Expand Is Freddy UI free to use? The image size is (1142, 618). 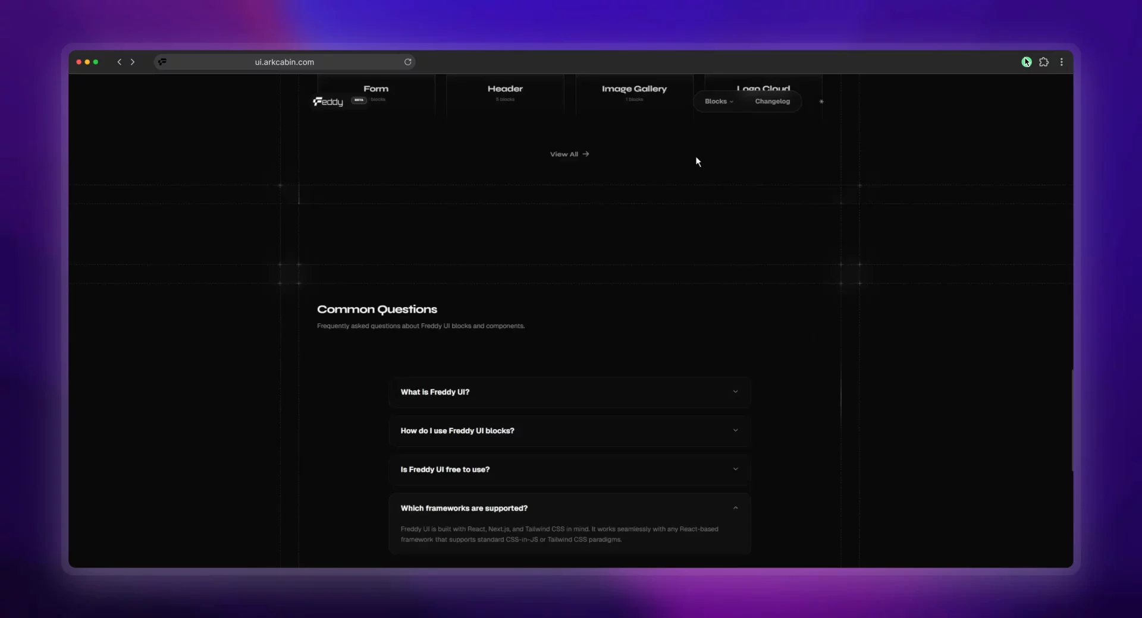click(x=569, y=469)
